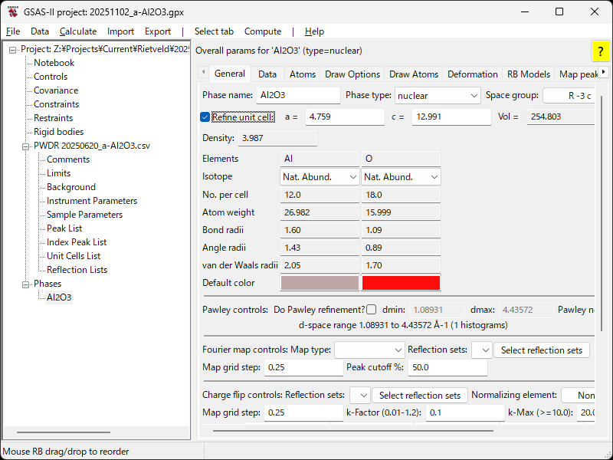Viewport: 613px width, 460px height.
Task: Open the O isotope dropdown
Action: point(401,177)
